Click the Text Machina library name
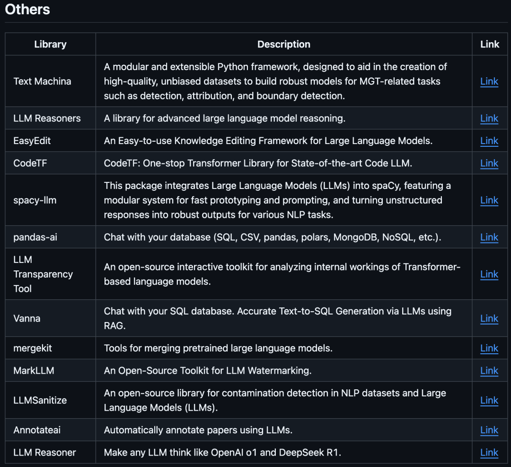This screenshot has width=511, height=467. [42, 81]
